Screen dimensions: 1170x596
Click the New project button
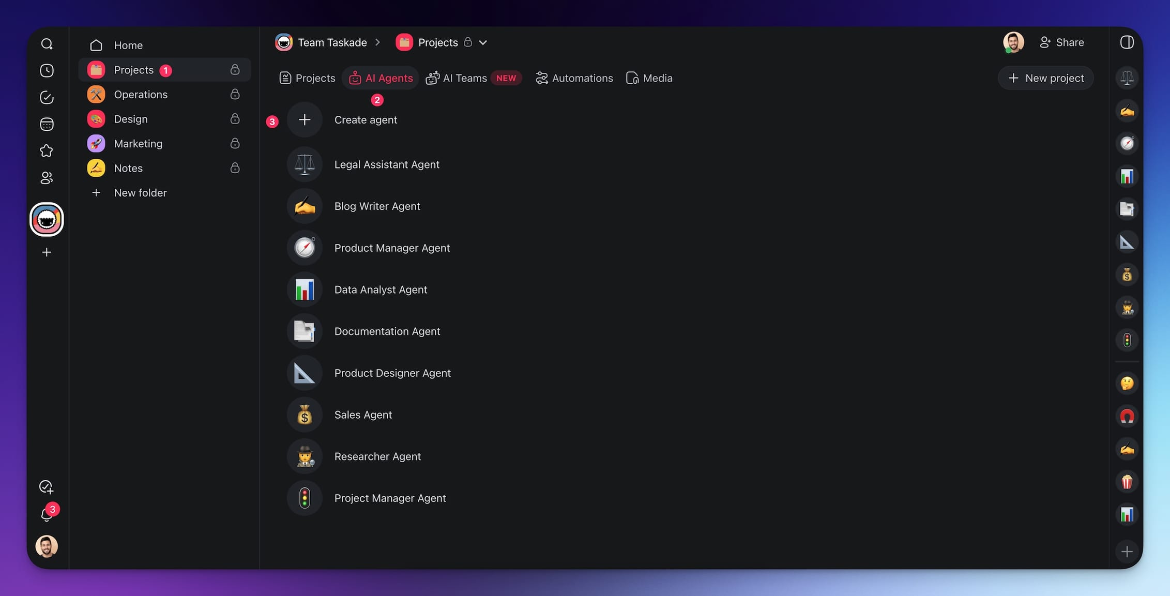coord(1045,78)
